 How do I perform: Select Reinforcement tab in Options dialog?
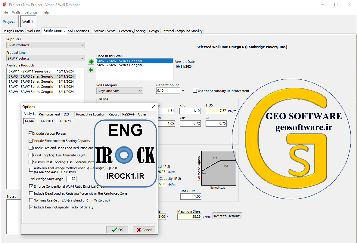coord(49,114)
